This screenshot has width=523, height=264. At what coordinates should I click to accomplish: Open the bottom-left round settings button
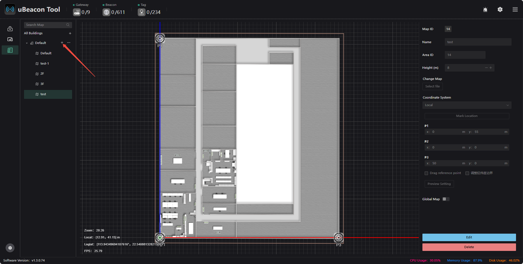(x=10, y=248)
